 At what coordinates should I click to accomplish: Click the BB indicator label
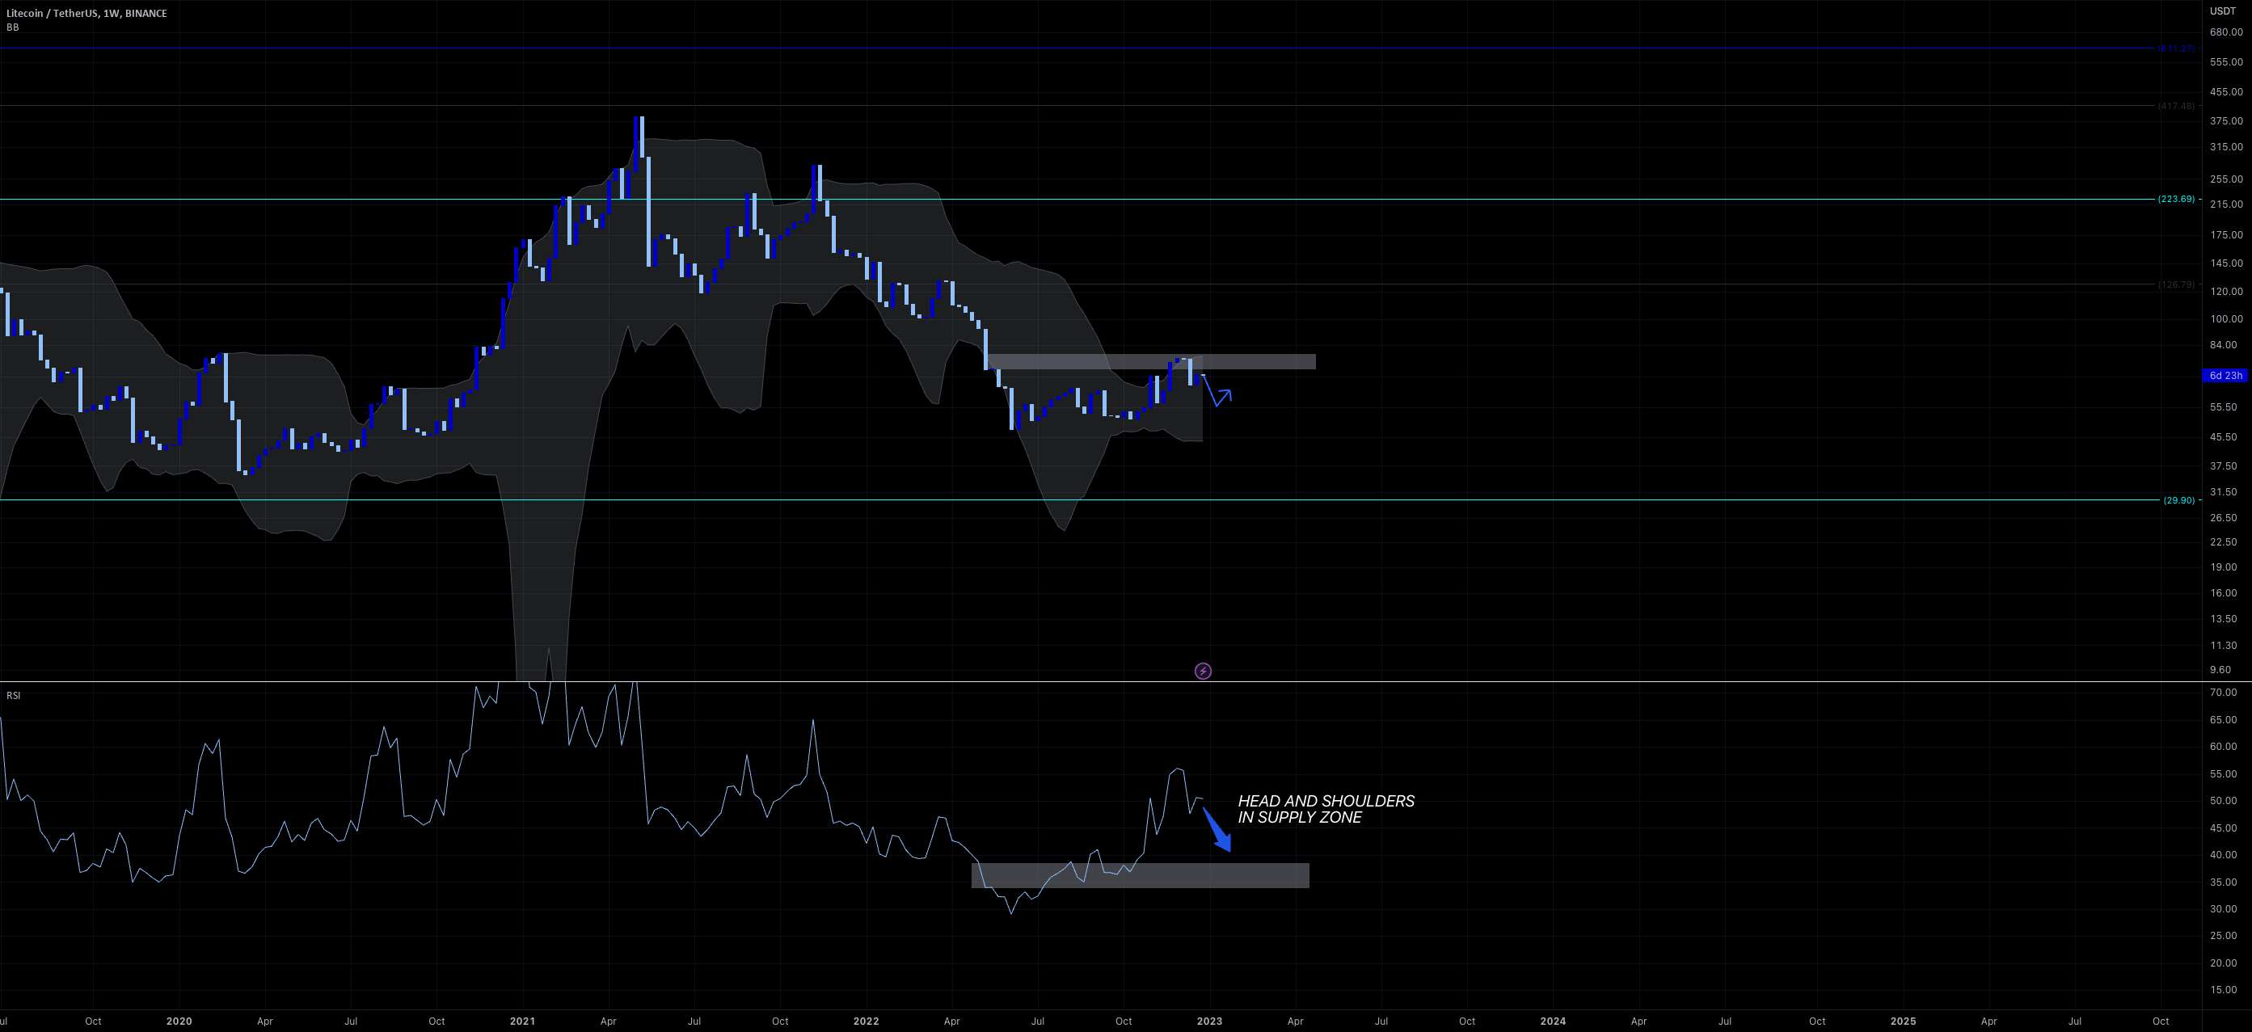click(12, 27)
